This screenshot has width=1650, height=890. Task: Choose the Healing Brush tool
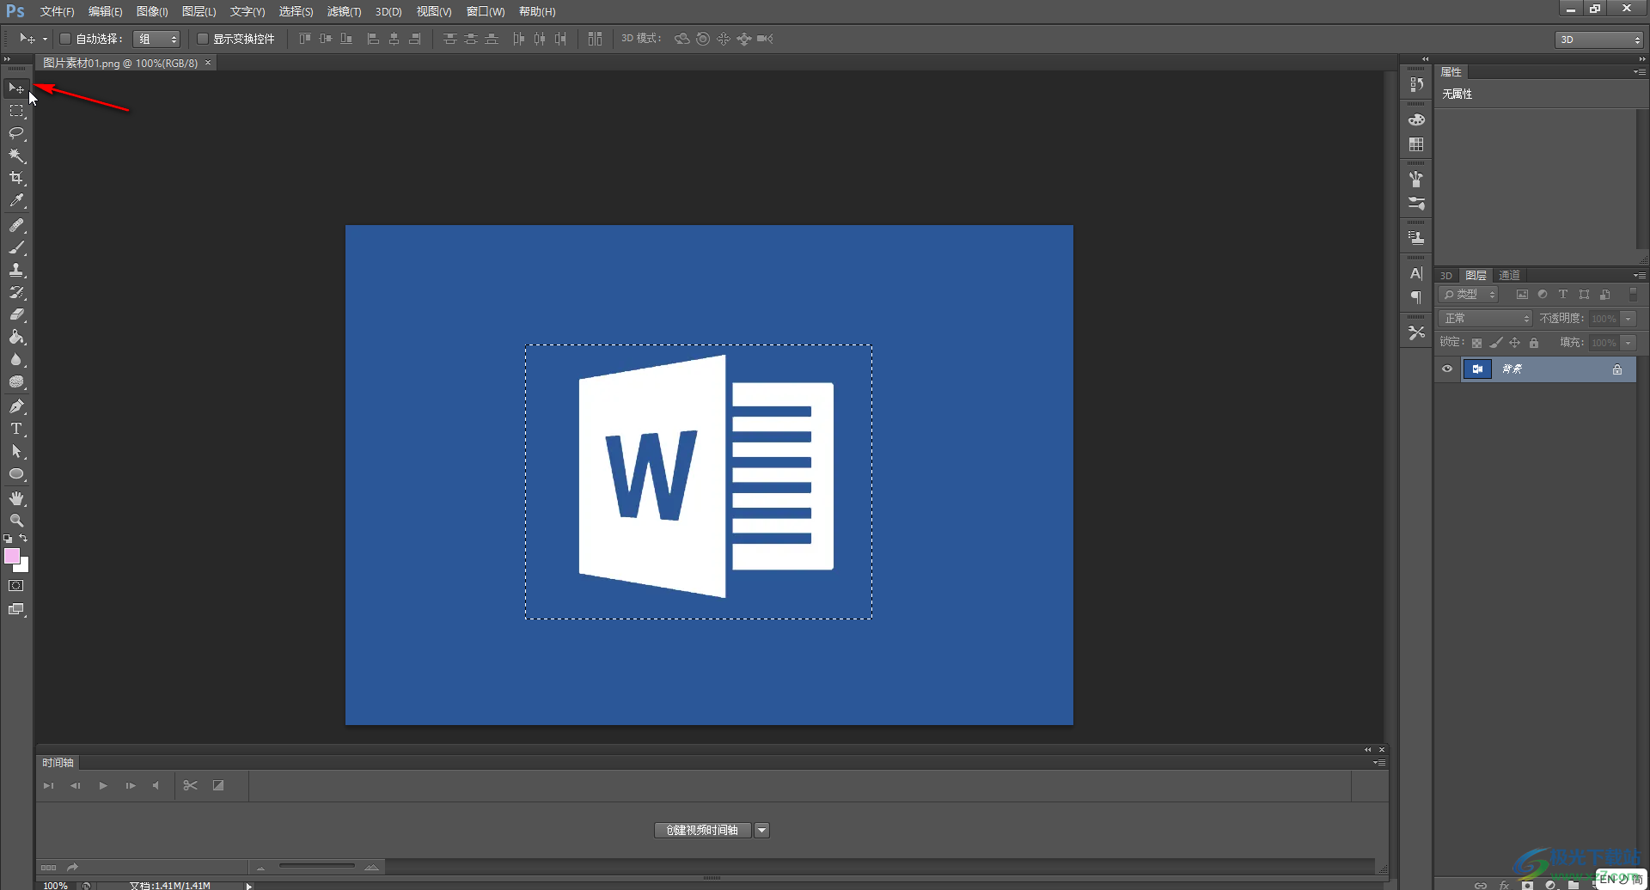tap(16, 225)
